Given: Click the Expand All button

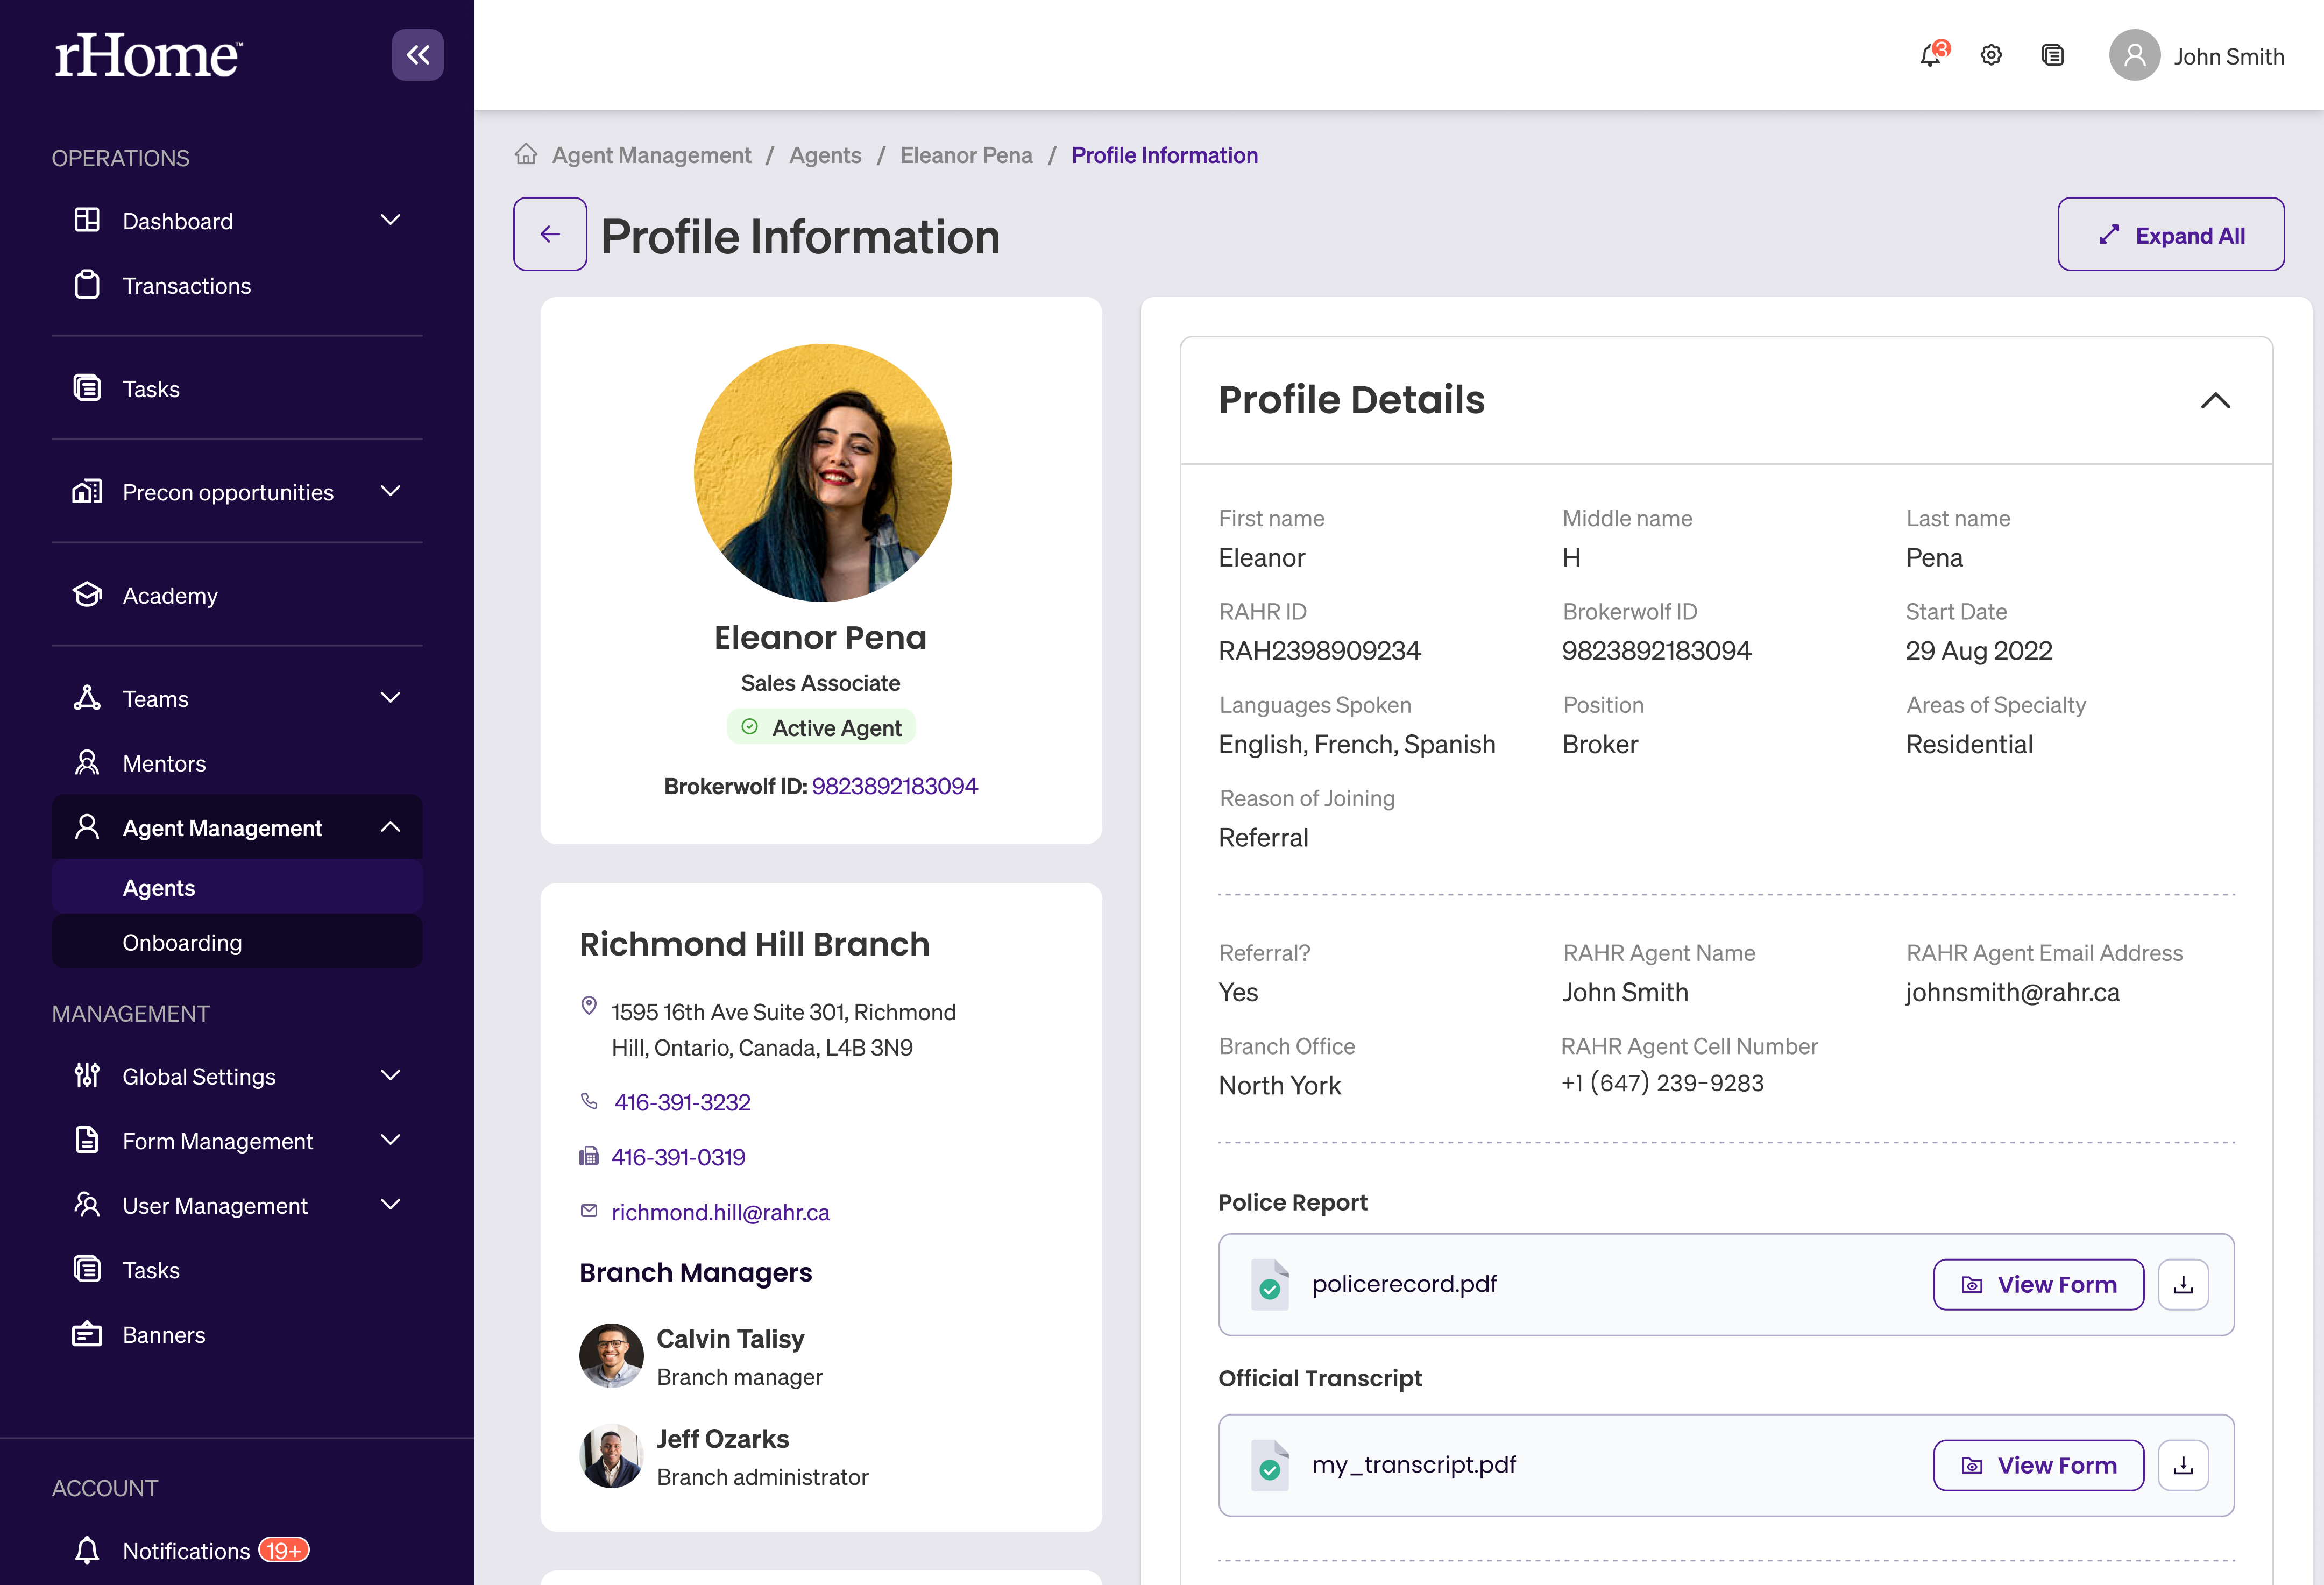Looking at the screenshot, I should [x=2170, y=235].
